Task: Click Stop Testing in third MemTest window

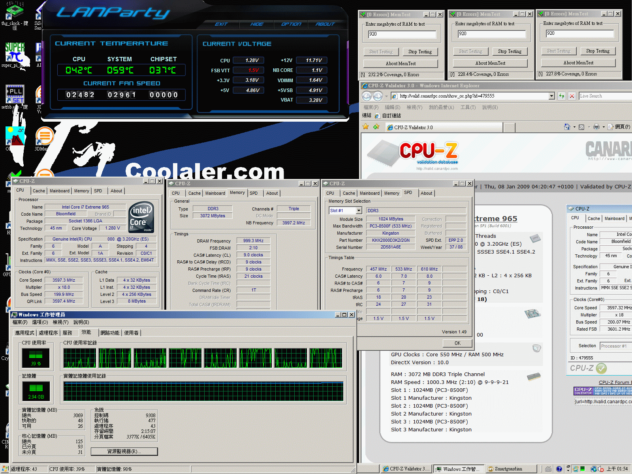Action: pyautogui.click(x=598, y=51)
